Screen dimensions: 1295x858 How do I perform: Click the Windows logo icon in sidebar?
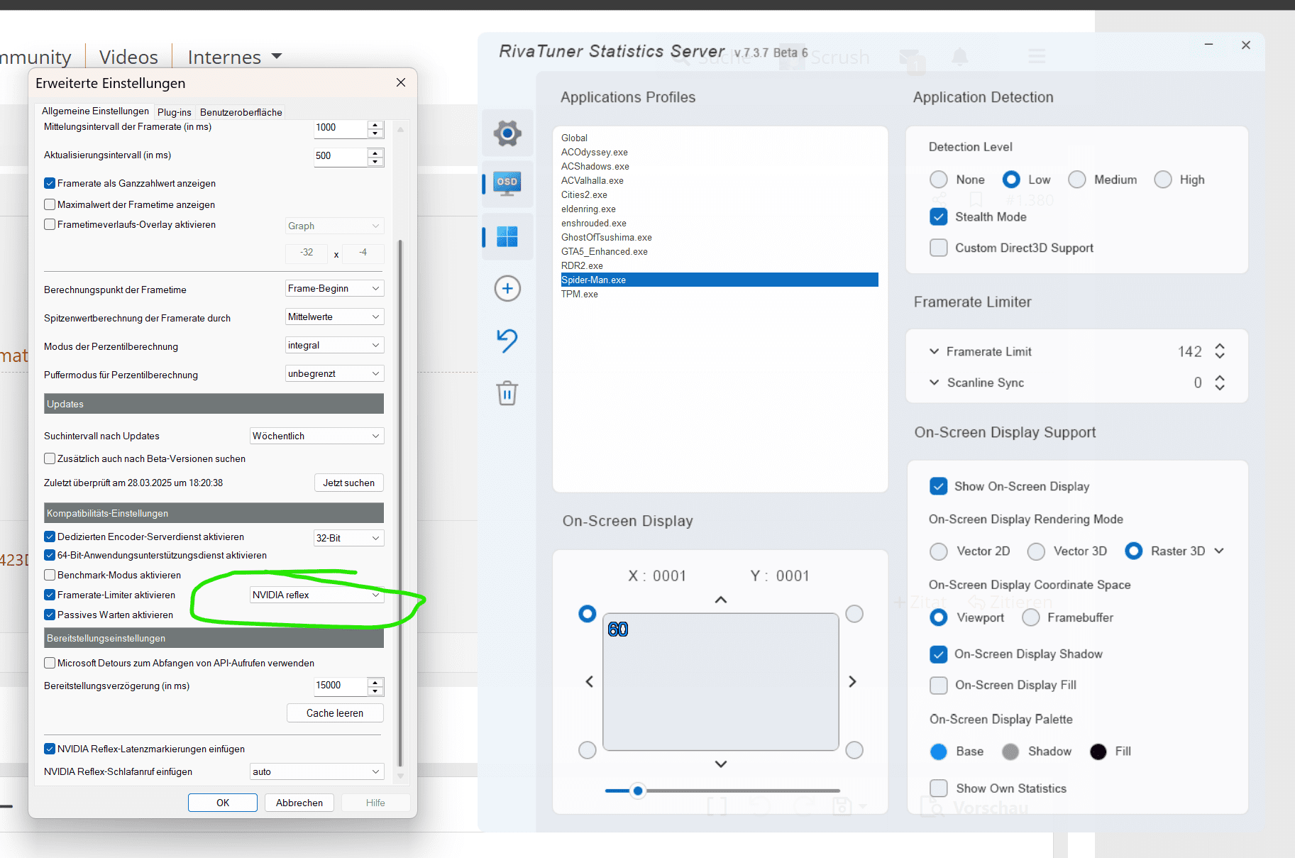pyautogui.click(x=507, y=236)
